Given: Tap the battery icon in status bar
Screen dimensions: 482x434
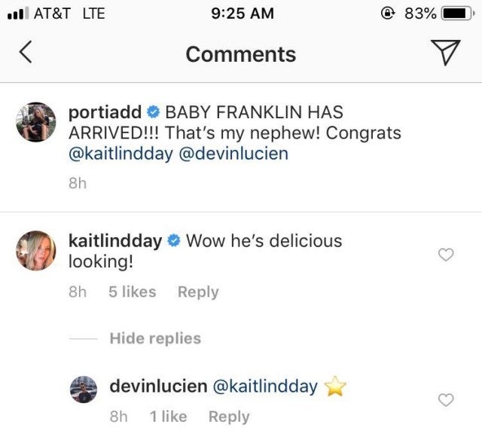Looking at the screenshot, I should point(456,14).
